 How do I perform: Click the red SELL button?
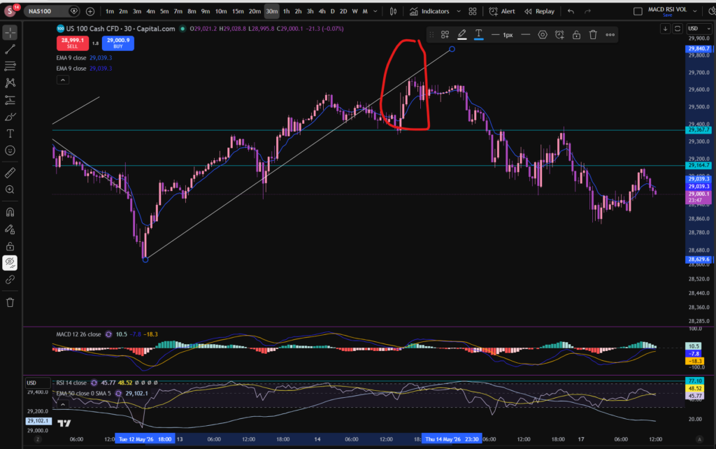coord(73,43)
